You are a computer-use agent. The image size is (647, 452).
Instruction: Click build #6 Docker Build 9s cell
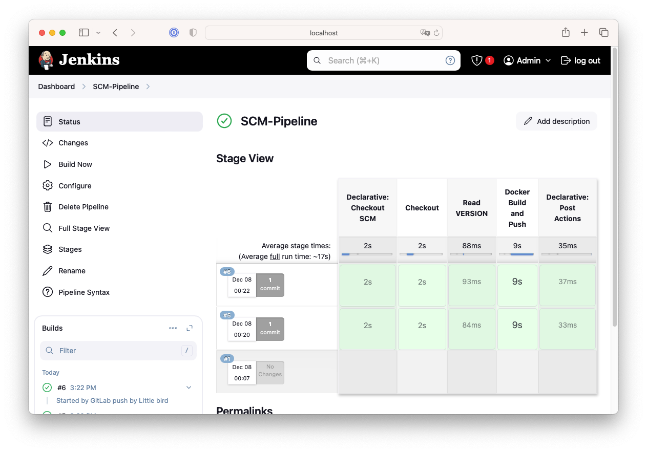(x=517, y=285)
